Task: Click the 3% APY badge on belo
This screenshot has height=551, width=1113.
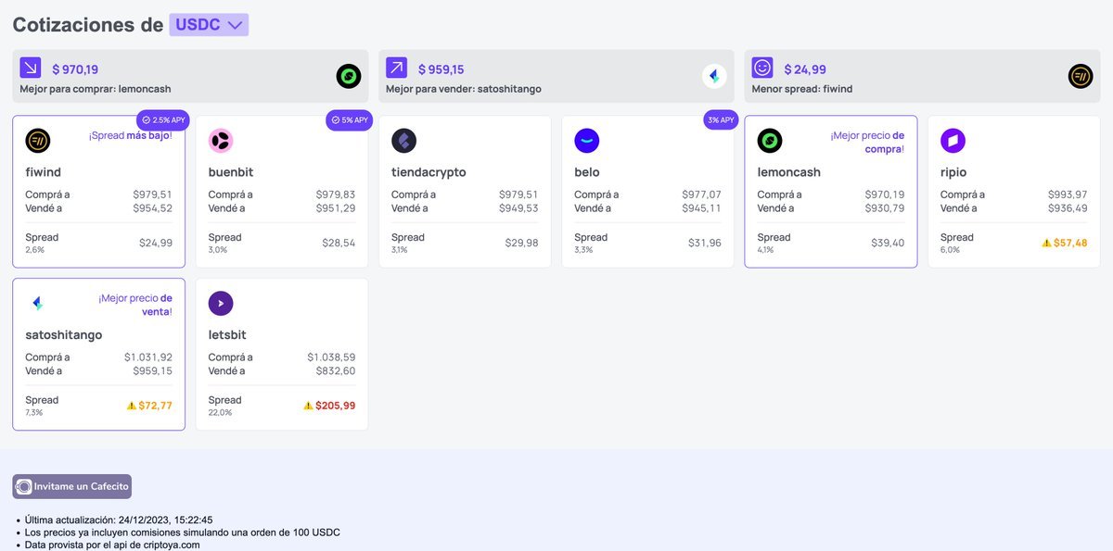Action: [721, 120]
